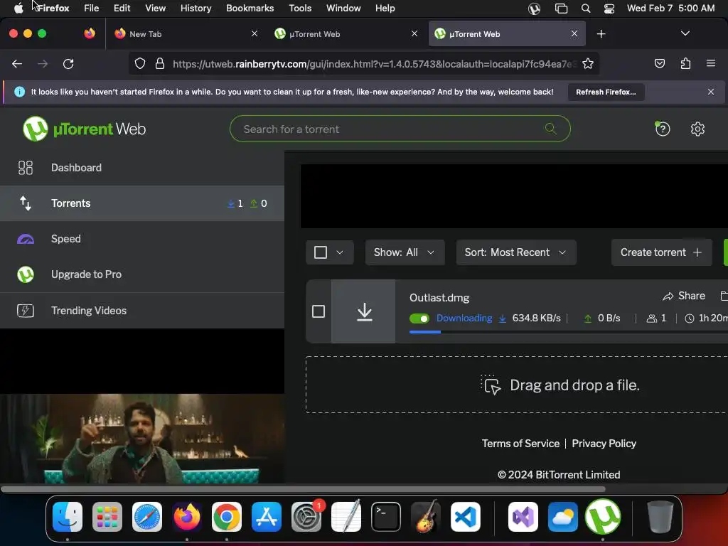
Task: Click the Create torrent button
Action: [661, 252]
